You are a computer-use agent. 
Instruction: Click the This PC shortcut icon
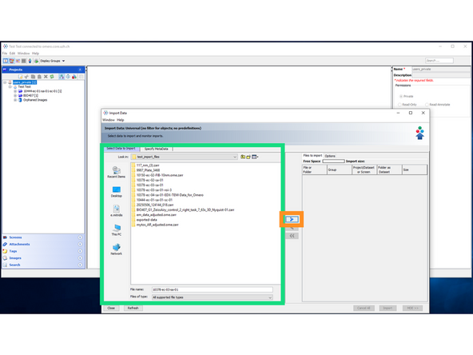point(117,230)
